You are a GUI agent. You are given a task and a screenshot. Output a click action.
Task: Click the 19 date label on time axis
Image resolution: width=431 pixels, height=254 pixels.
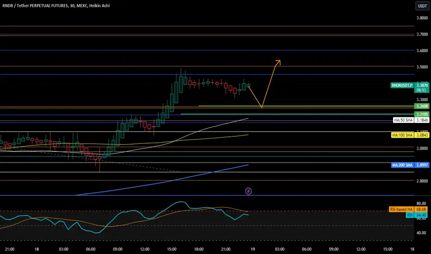tap(252, 249)
